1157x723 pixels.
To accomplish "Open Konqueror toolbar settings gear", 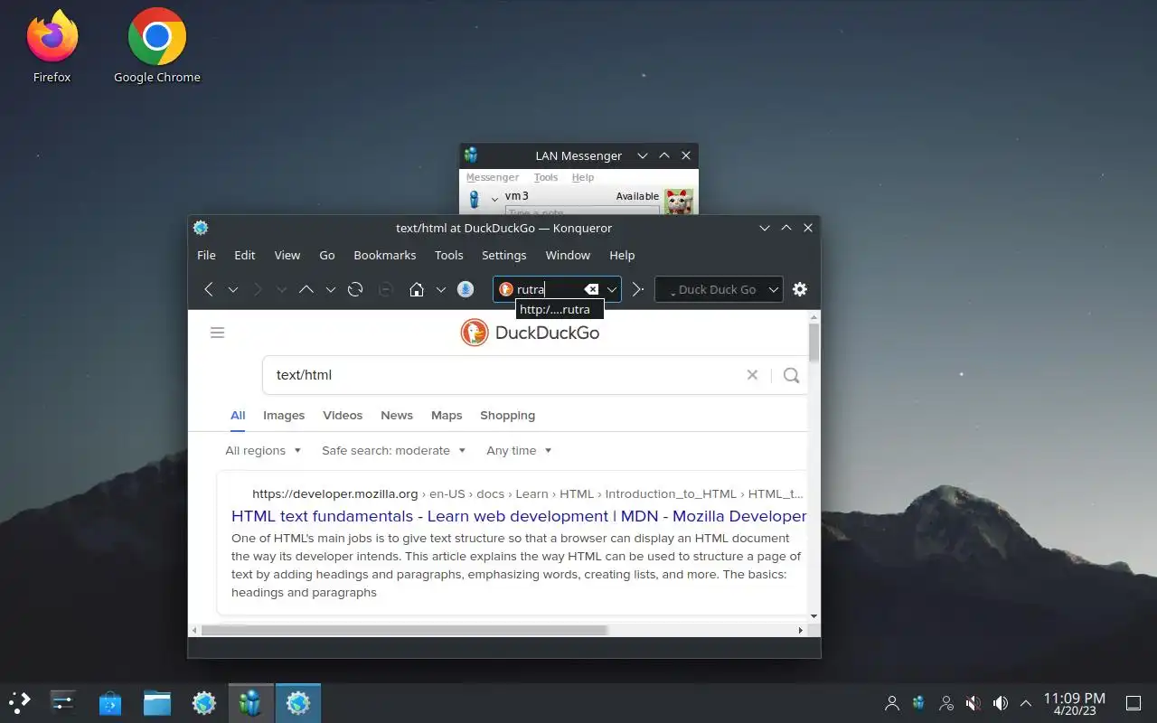I will [800, 289].
